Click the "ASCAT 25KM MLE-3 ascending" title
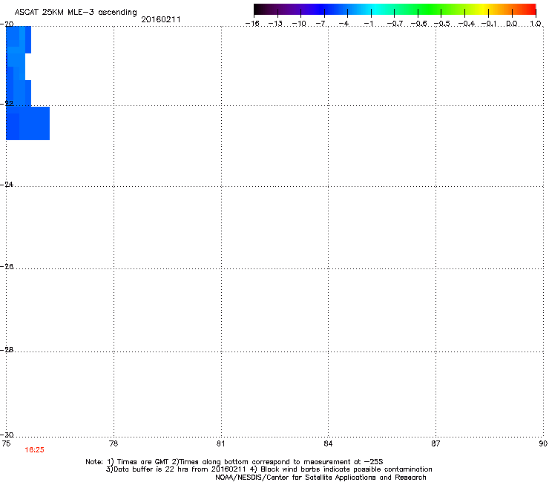Viewport: 549px width, 482px height. click(x=76, y=13)
